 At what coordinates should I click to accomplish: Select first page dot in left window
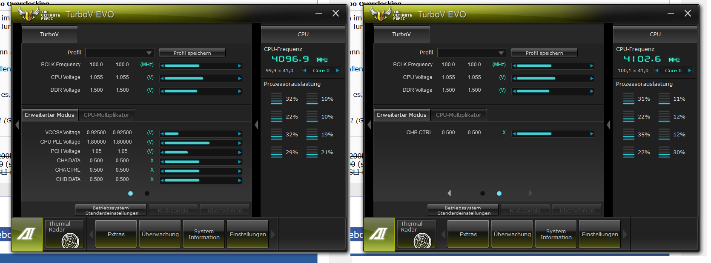click(130, 193)
